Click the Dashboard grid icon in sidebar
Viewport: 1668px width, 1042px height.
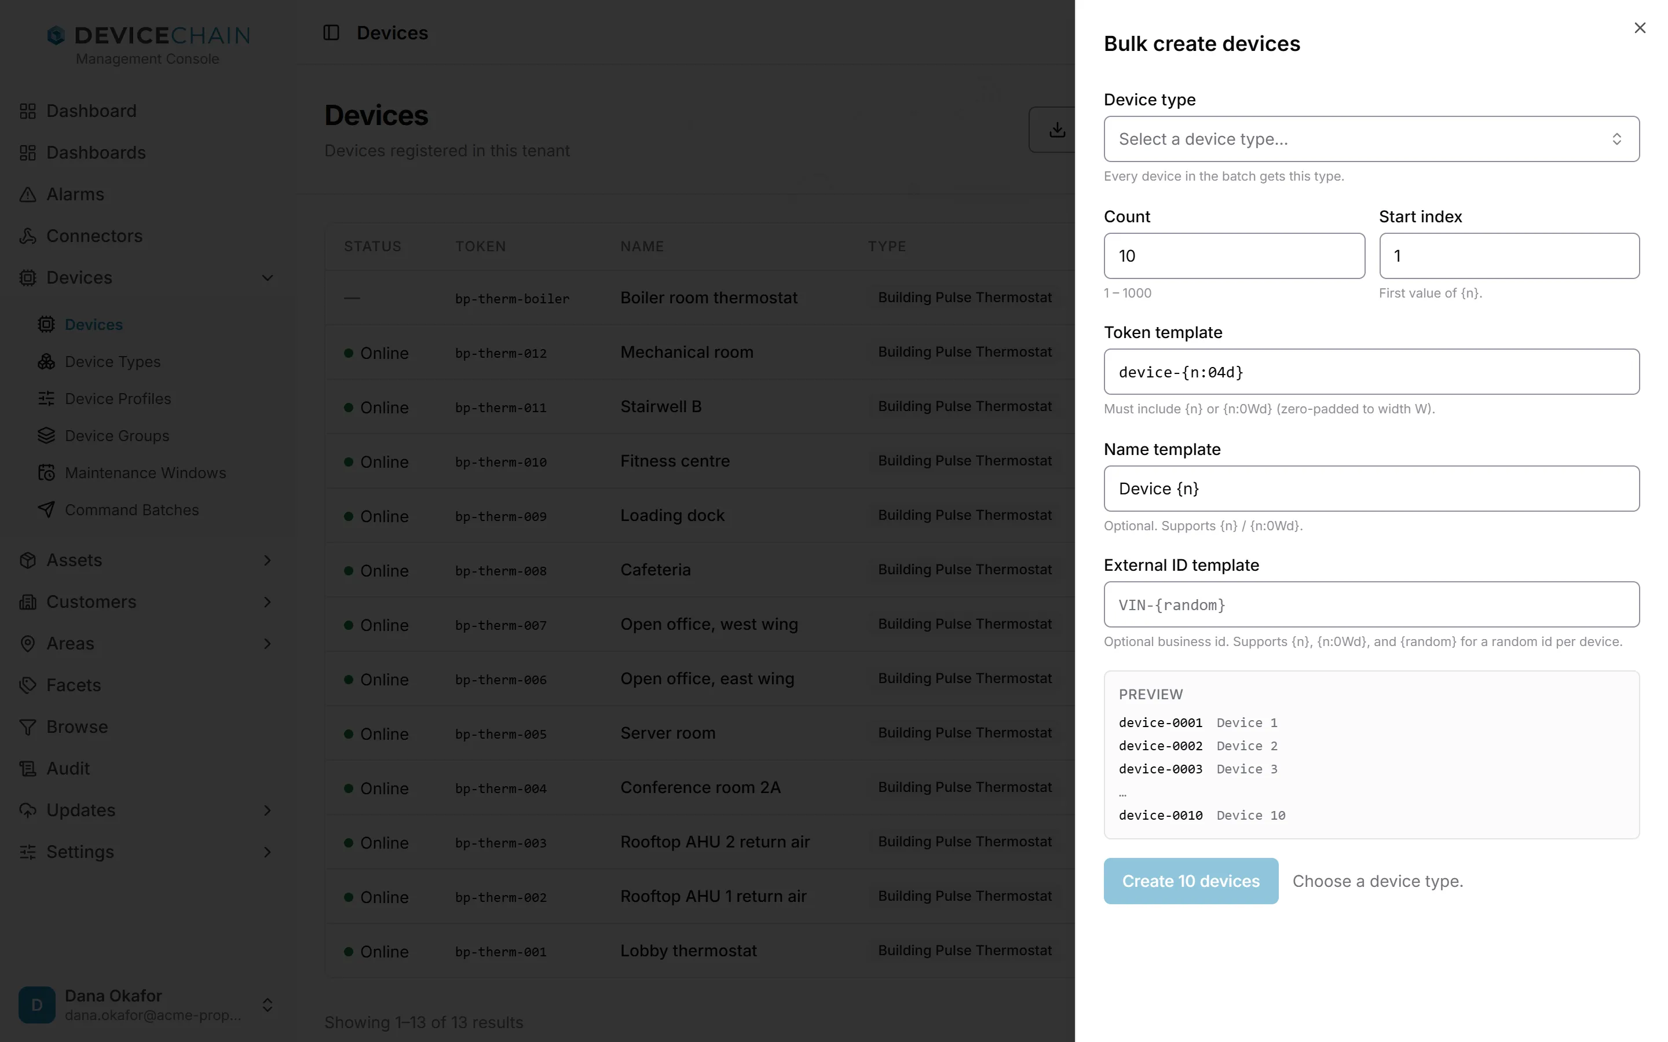(28, 111)
